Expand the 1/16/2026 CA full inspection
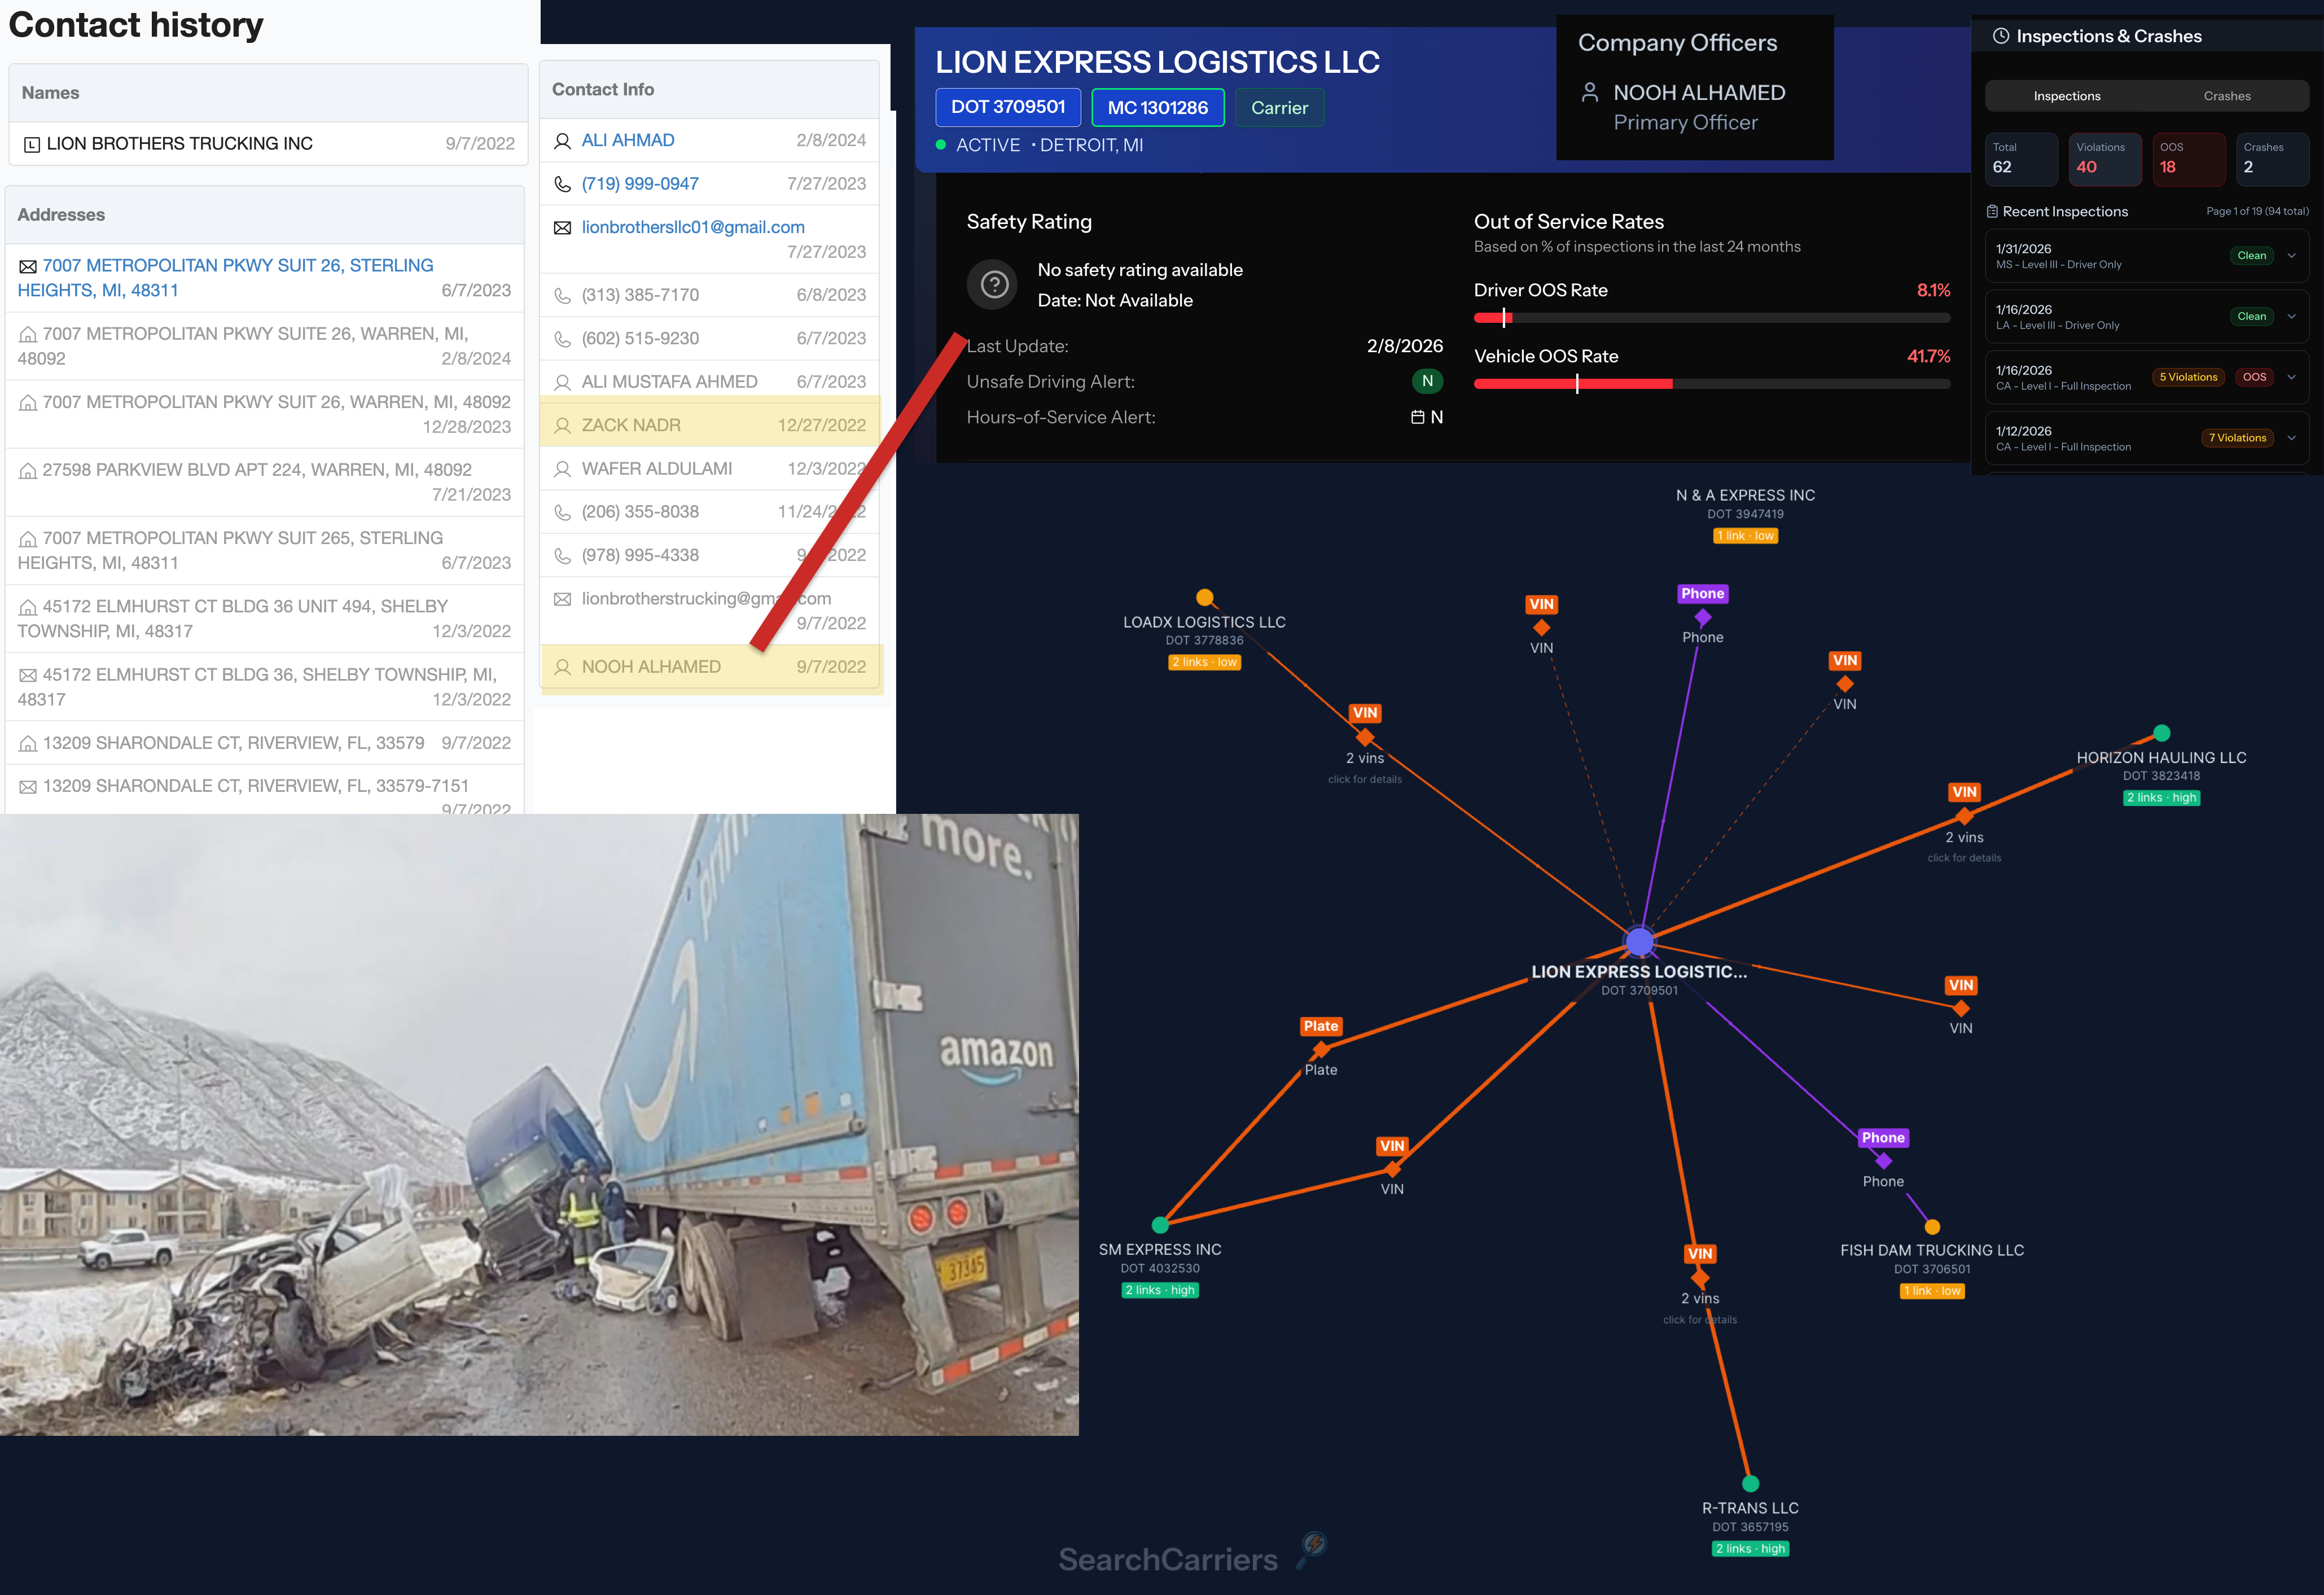Image resolution: width=2324 pixels, height=1595 pixels. (x=2291, y=377)
